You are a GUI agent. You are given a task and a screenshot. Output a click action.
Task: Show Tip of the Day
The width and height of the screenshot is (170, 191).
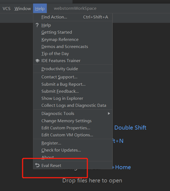click(73, 53)
